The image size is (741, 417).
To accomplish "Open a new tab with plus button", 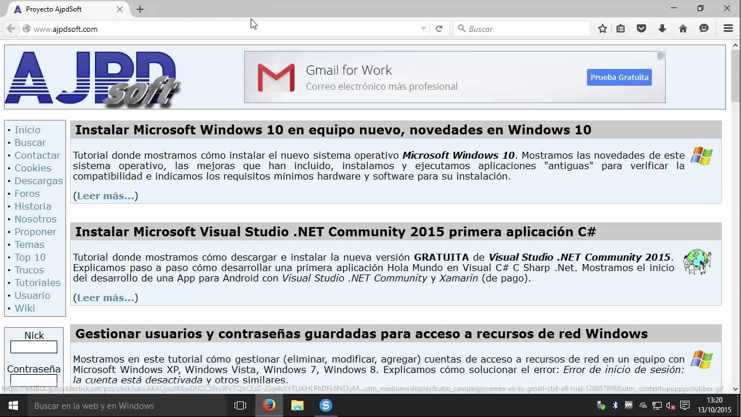I will click(140, 9).
